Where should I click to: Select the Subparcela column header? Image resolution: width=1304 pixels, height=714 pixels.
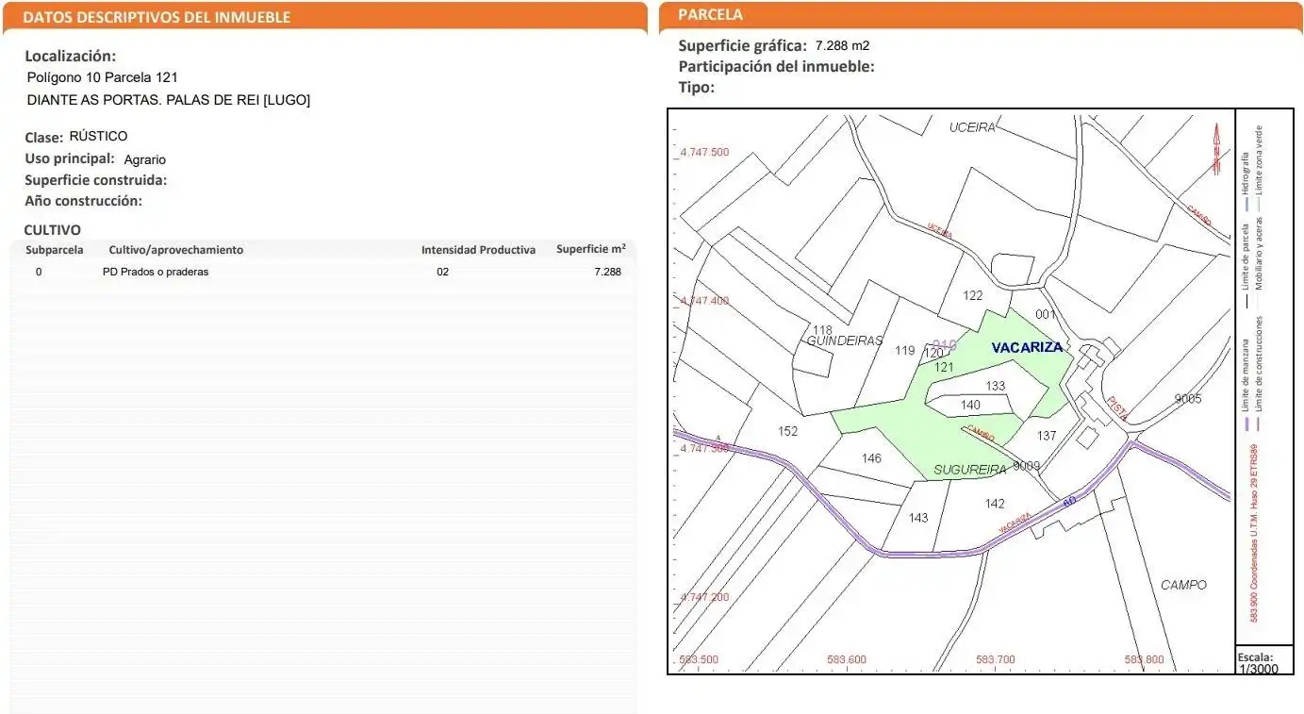tap(54, 250)
